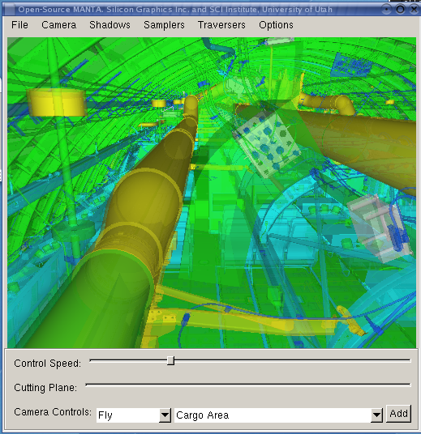Open the File menu
421x434 pixels.
pyautogui.click(x=19, y=25)
